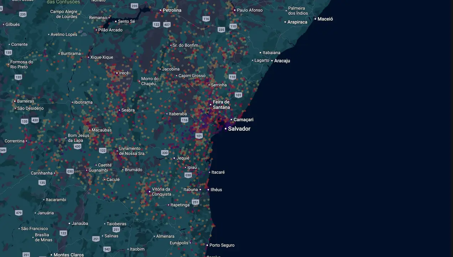Click the Itabaiana label
Image resolution: width=453 pixels, height=257 pixels.
point(271,53)
